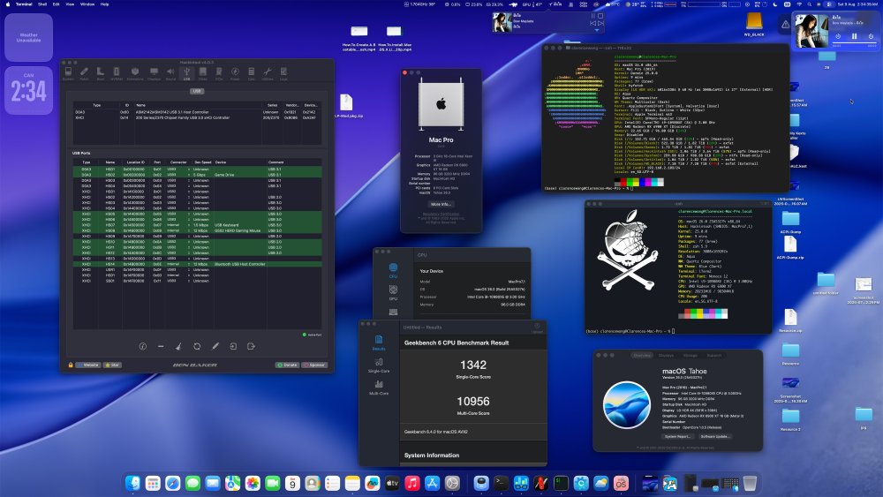Open the Power section in Hackintool
The height and width of the screenshot is (497, 883).
(235, 74)
